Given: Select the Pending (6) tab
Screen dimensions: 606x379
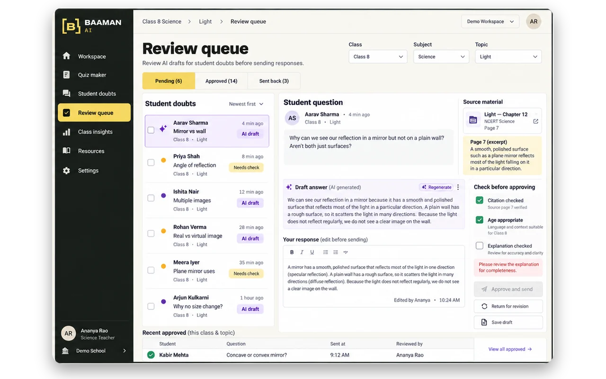Looking at the screenshot, I should pos(169,81).
